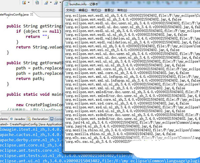Click the third Eclipse toolbar icon before the middle dropdown arrow
The width and height of the screenshot is (200, 163).
46,2
